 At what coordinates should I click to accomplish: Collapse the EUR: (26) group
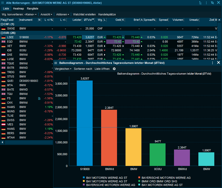pos(2,33)
